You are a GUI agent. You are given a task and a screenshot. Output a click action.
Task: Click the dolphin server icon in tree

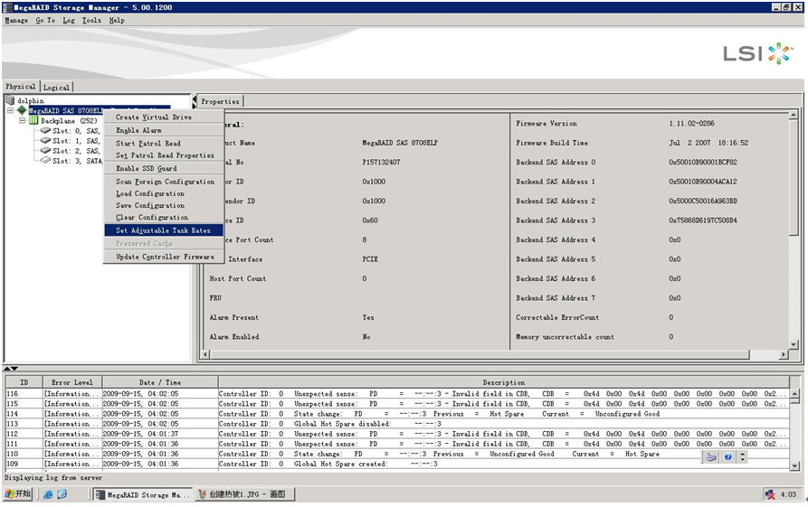point(10,100)
